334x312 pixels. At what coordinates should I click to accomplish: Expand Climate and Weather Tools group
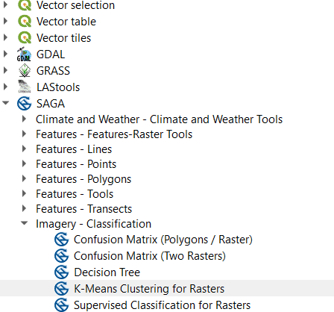coord(24,119)
